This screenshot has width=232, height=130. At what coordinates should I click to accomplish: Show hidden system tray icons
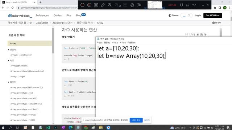pos(190,127)
